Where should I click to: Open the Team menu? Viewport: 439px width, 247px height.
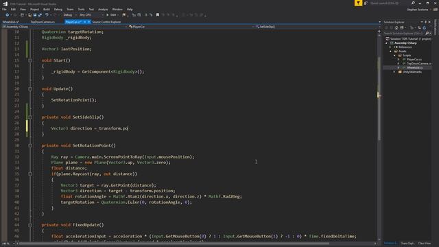70,9
